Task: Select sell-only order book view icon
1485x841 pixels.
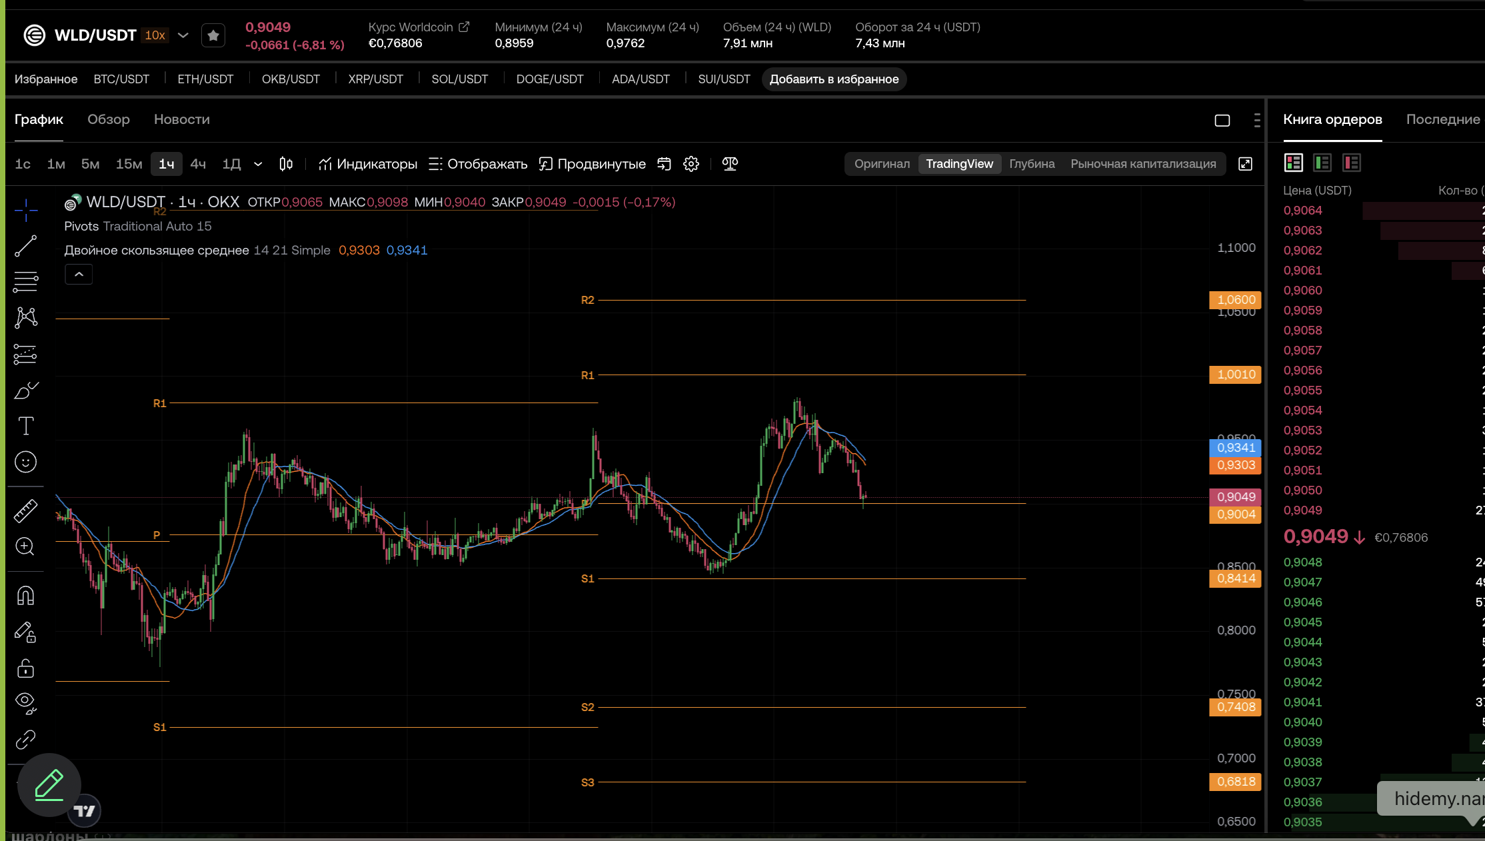Action: pyautogui.click(x=1352, y=163)
